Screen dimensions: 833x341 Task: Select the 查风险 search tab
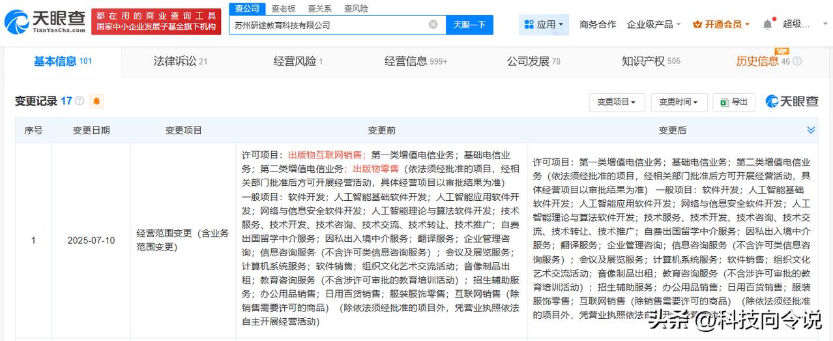click(356, 8)
